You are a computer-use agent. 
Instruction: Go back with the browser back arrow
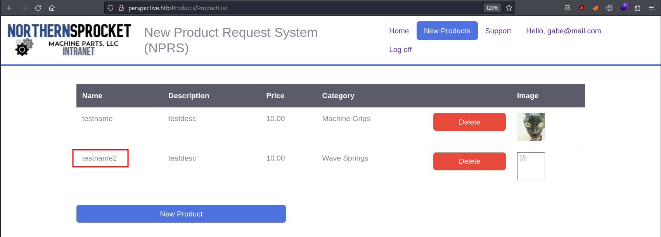click(x=10, y=8)
